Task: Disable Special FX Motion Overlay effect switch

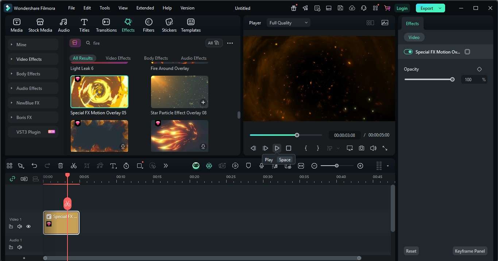Action: pyautogui.click(x=408, y=52)
